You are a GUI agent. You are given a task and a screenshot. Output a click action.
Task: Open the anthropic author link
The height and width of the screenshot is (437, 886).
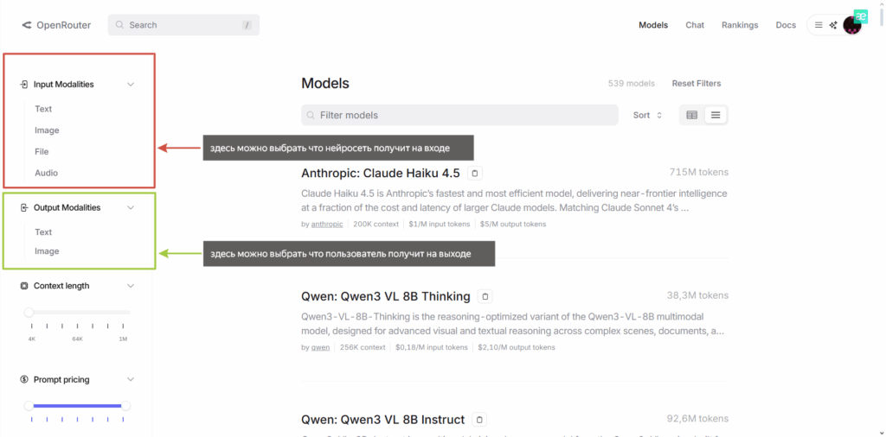[327, 224]
